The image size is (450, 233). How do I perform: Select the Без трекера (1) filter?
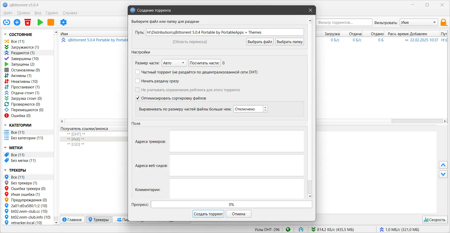[24, 183]
